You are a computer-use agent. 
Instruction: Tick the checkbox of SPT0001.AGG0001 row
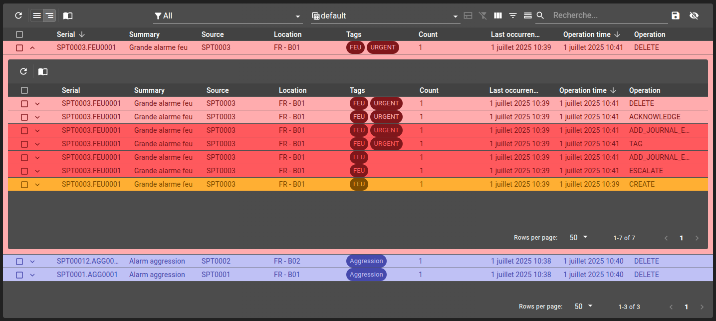(19, 275)
